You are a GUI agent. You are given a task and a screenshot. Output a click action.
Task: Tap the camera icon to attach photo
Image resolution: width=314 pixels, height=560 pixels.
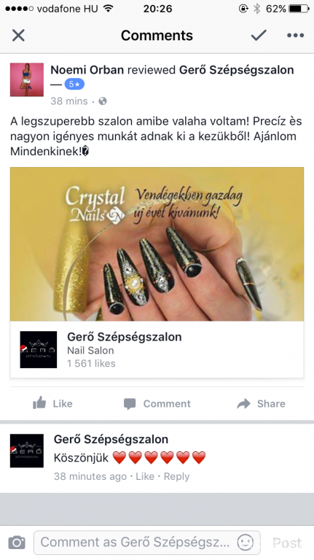coord(17,542)
